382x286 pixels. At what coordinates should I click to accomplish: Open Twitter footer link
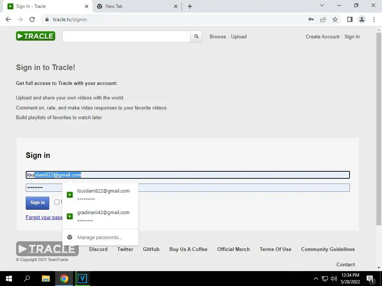125,249
